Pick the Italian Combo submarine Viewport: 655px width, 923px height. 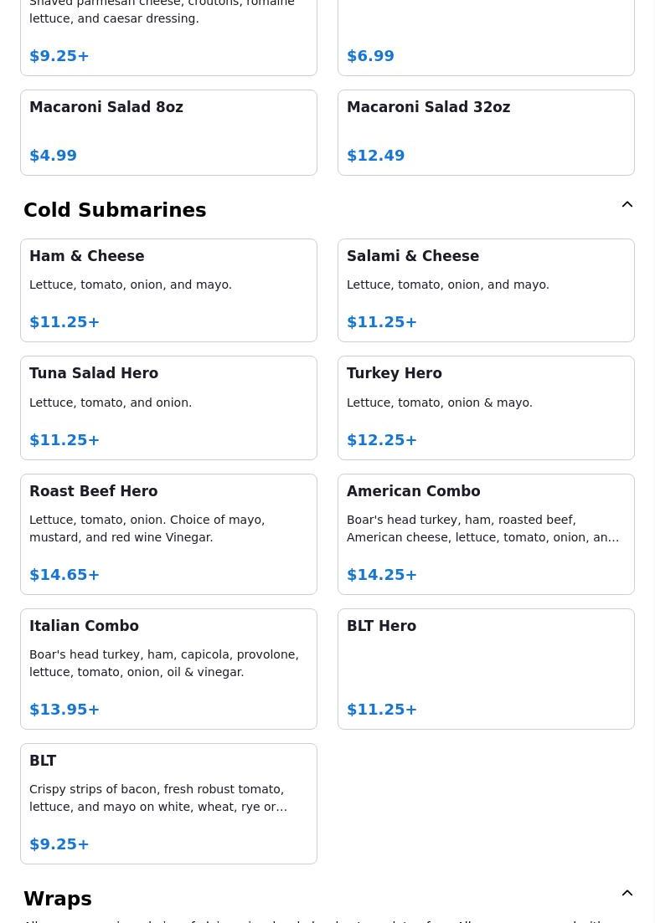pos(168,669)
